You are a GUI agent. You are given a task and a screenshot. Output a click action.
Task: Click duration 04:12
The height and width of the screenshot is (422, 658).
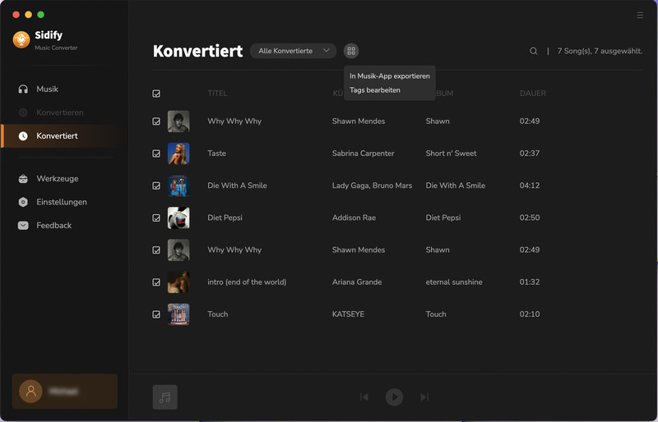pyautogui.click(x=530, y=186)
